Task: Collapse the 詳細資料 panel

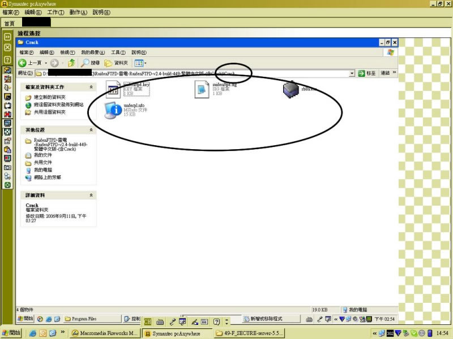Action: coord(91,195)
